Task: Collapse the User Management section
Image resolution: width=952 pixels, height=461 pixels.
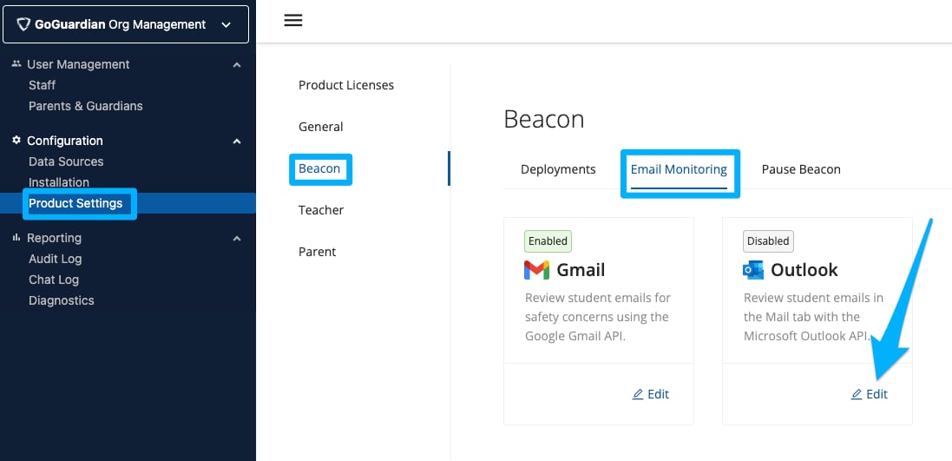Action: tap(237, 64)
